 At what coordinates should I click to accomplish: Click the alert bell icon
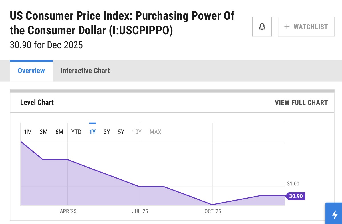coord(262,26)
